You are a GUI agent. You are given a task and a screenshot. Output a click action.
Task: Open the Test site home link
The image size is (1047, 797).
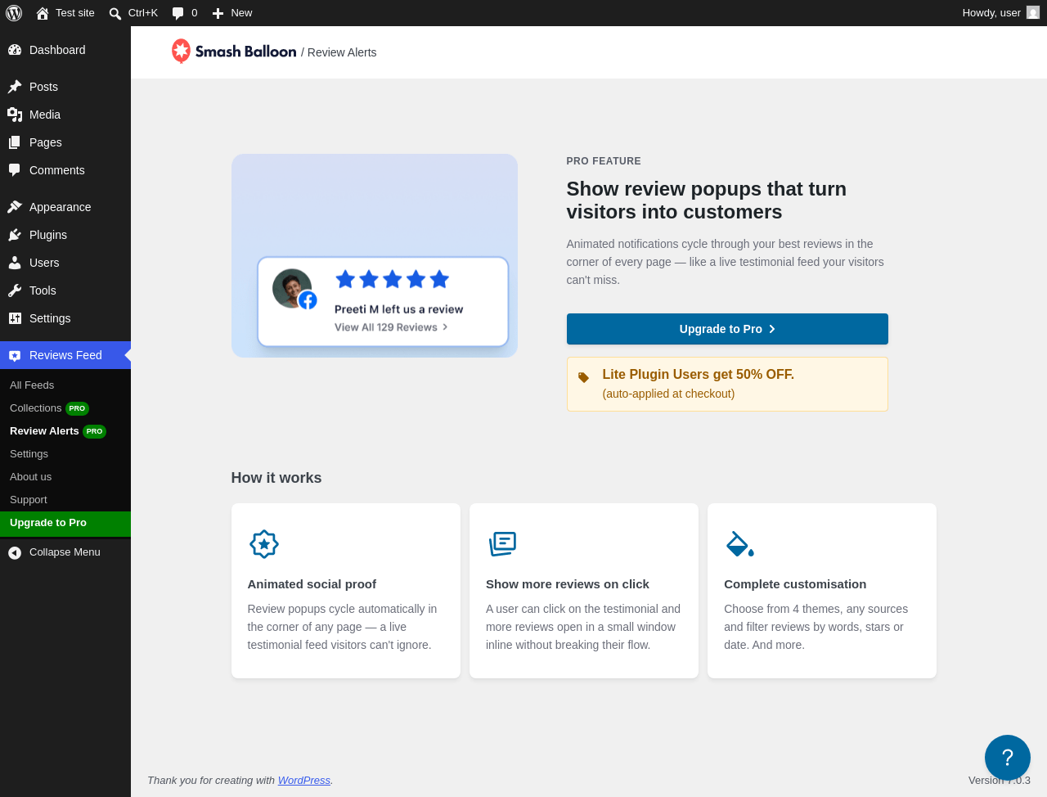(65, 13)
